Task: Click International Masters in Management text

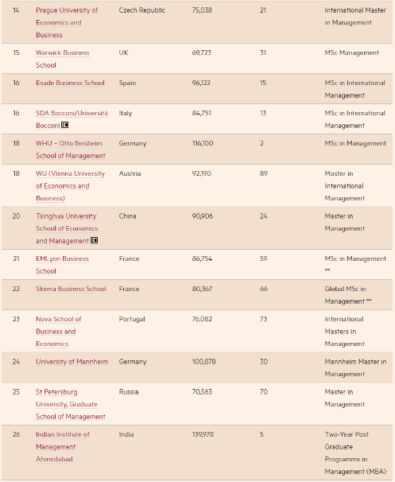Action: [x=344, y=332]
